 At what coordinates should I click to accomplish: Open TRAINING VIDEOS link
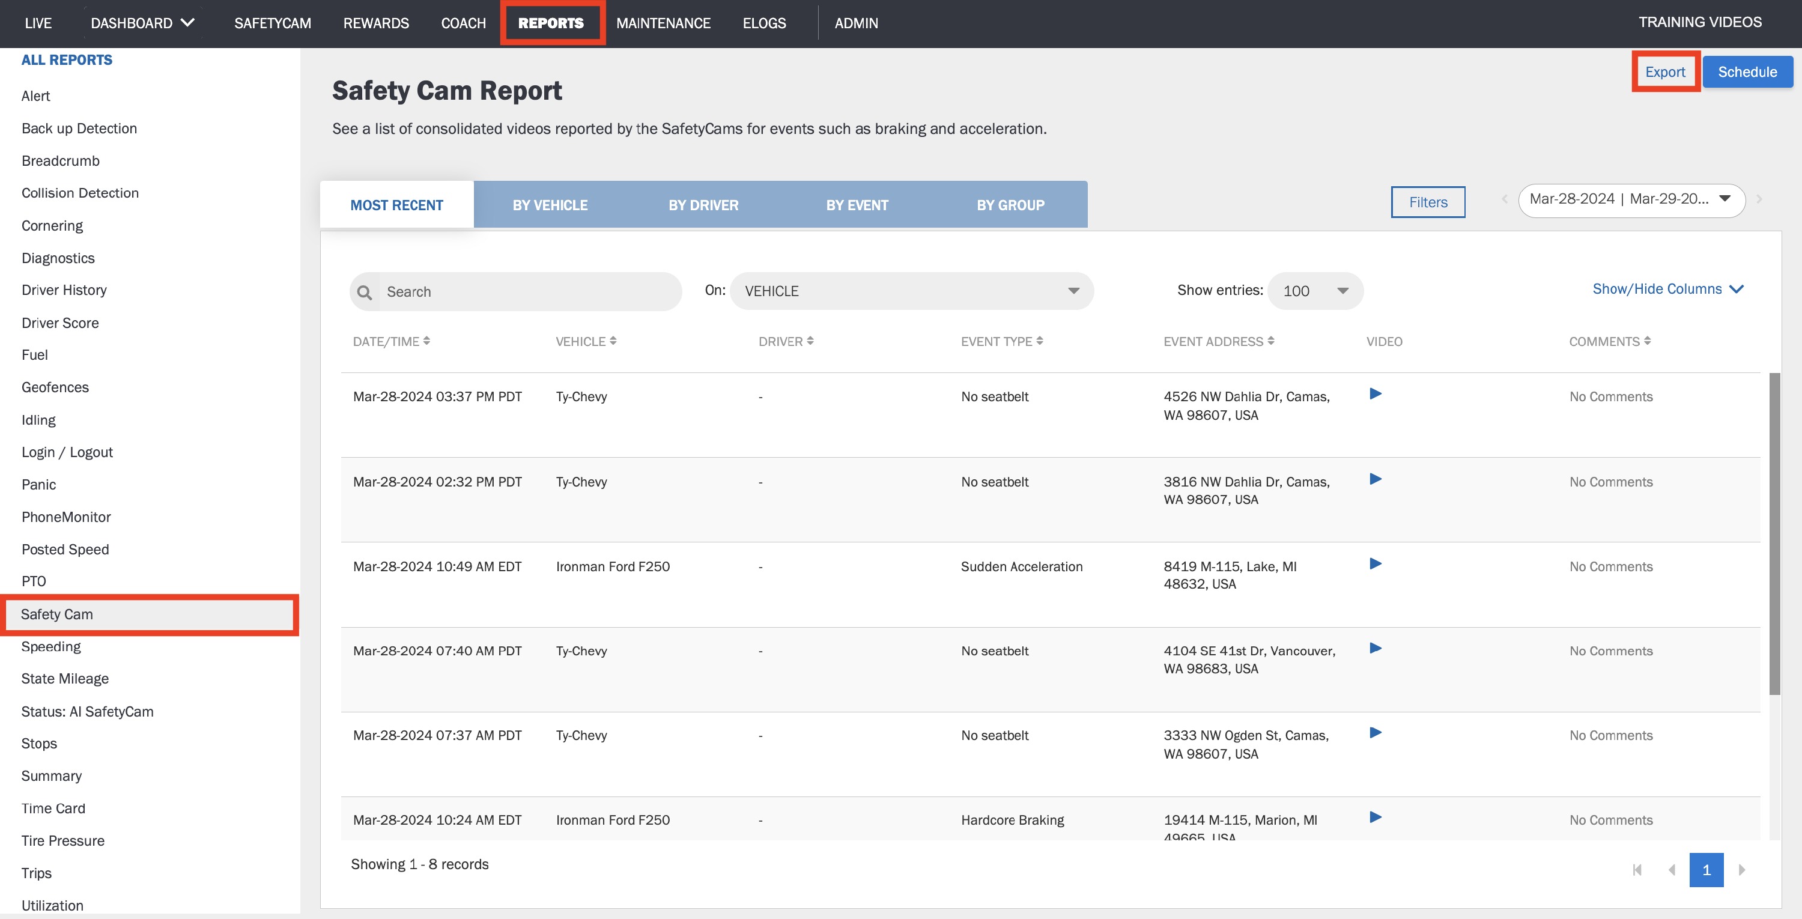(x=1700, y=22)
